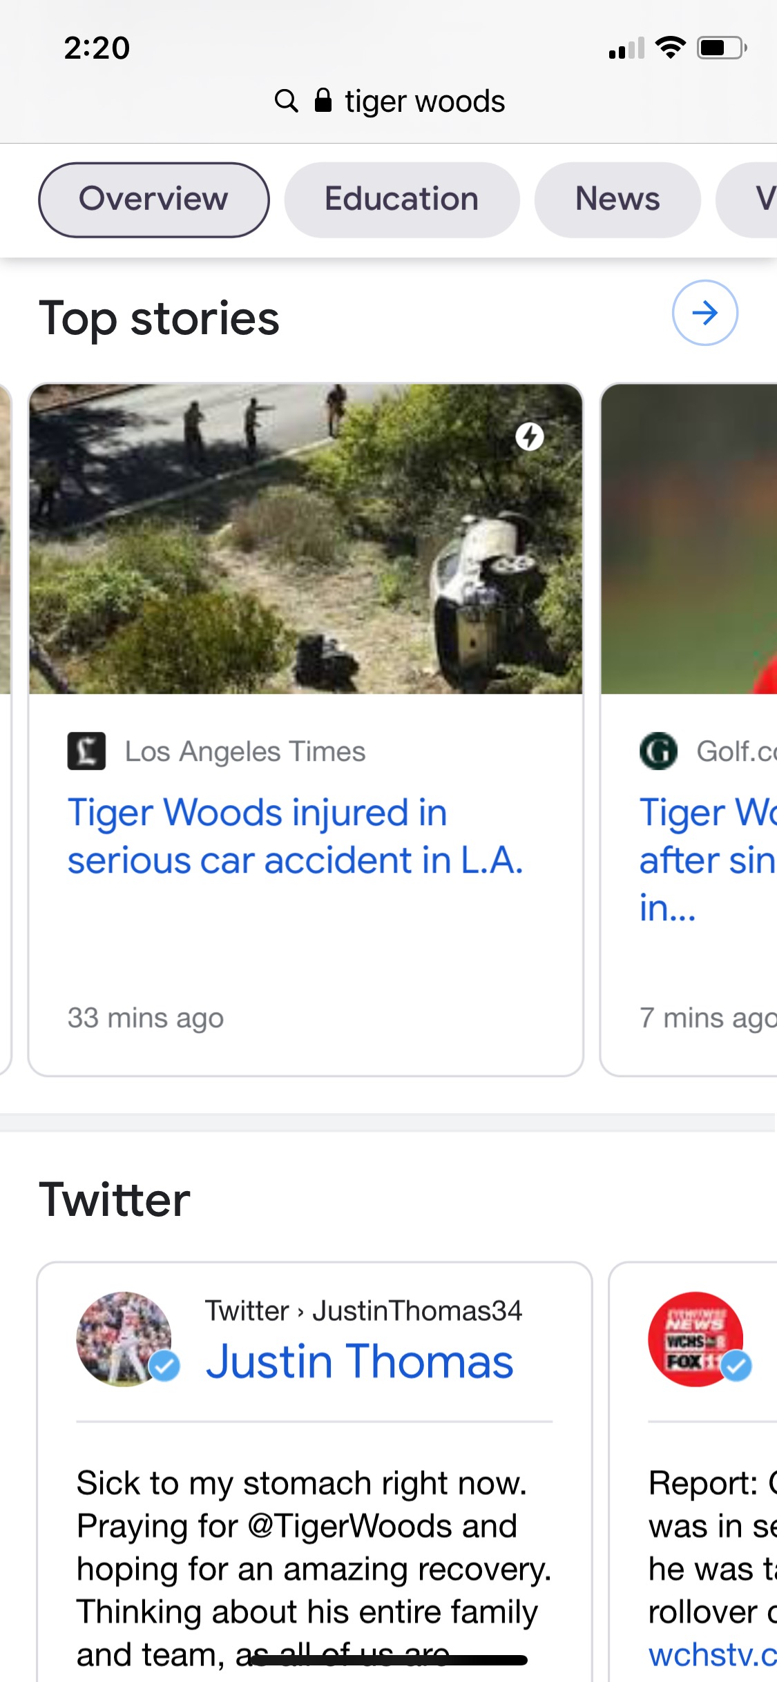Viewport: 777px width, 1682px height.
Task: Switch to the Education tab
Action: [401, 200]
